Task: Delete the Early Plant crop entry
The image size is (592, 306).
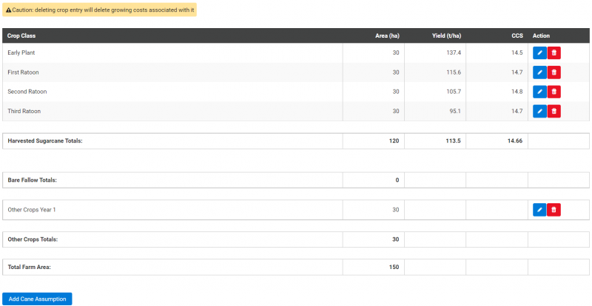Action: 554,53
